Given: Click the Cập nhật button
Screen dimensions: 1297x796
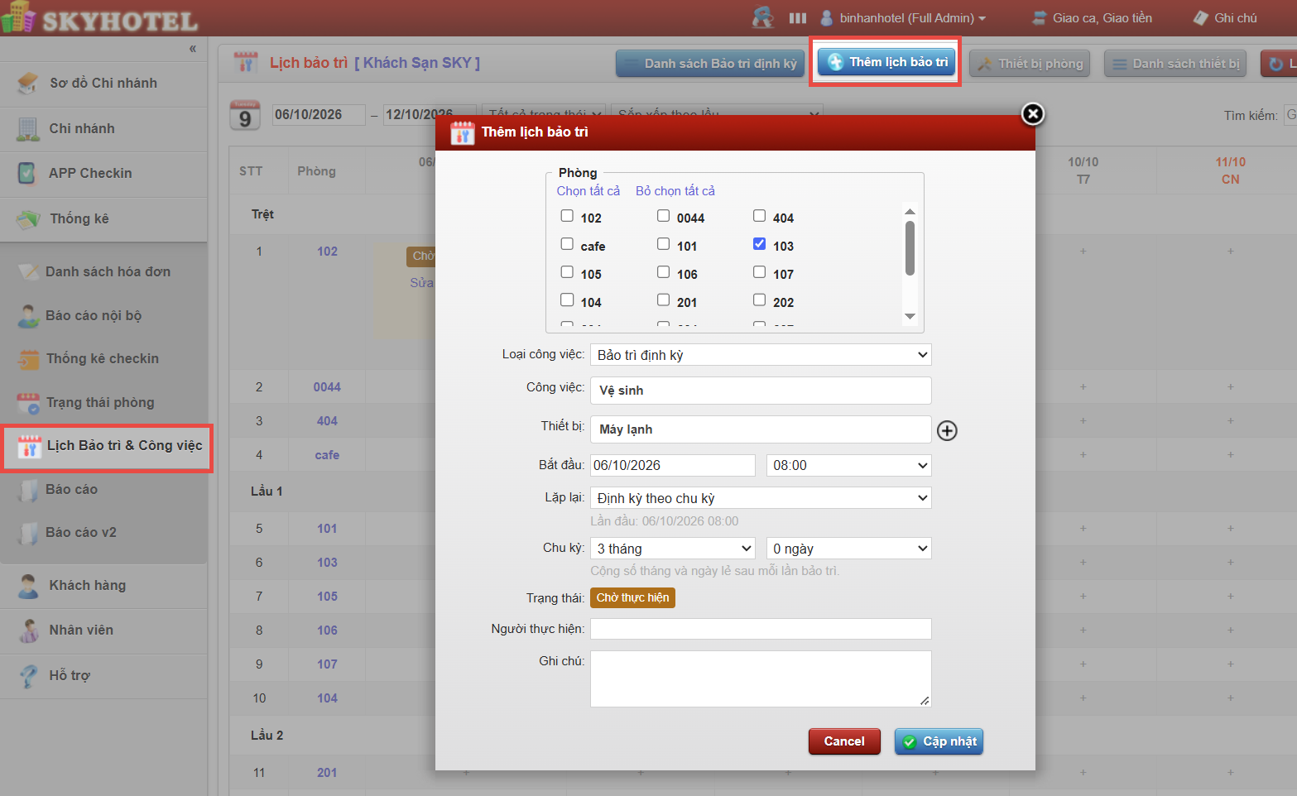Looking at the screenshot, I should pyautogui.click(x=939, y=741).
